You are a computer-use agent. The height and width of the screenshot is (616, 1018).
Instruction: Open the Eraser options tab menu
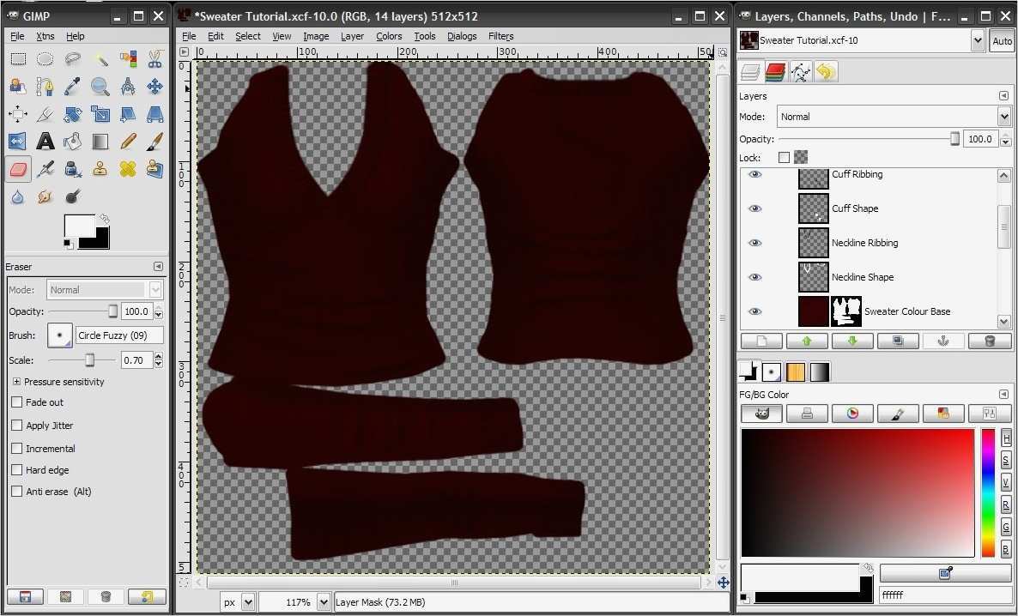(x=158, y=267)
